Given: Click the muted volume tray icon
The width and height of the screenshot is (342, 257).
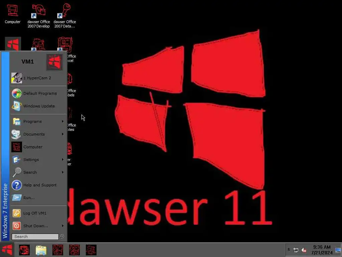Looking at the screenshot, I should pos(304,250).
